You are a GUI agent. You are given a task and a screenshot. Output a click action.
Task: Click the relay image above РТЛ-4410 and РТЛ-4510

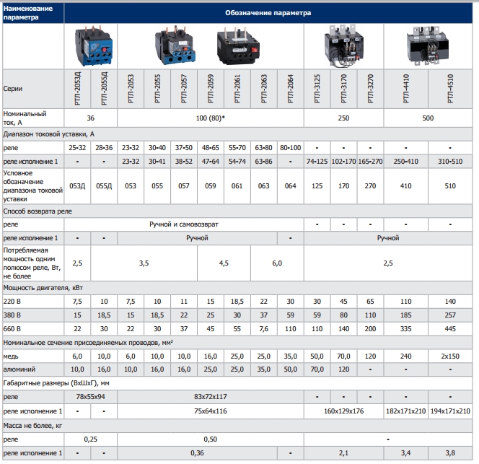pyautogui.click(x=428, y=46)
